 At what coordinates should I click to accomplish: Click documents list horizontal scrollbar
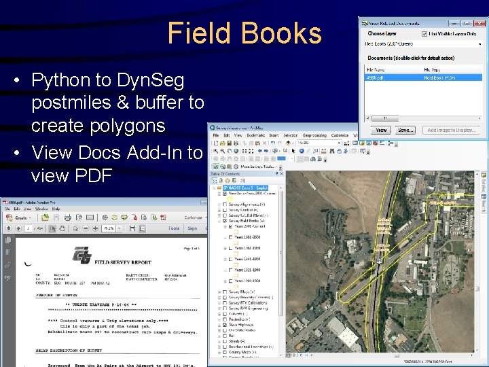tap(424, 118)
